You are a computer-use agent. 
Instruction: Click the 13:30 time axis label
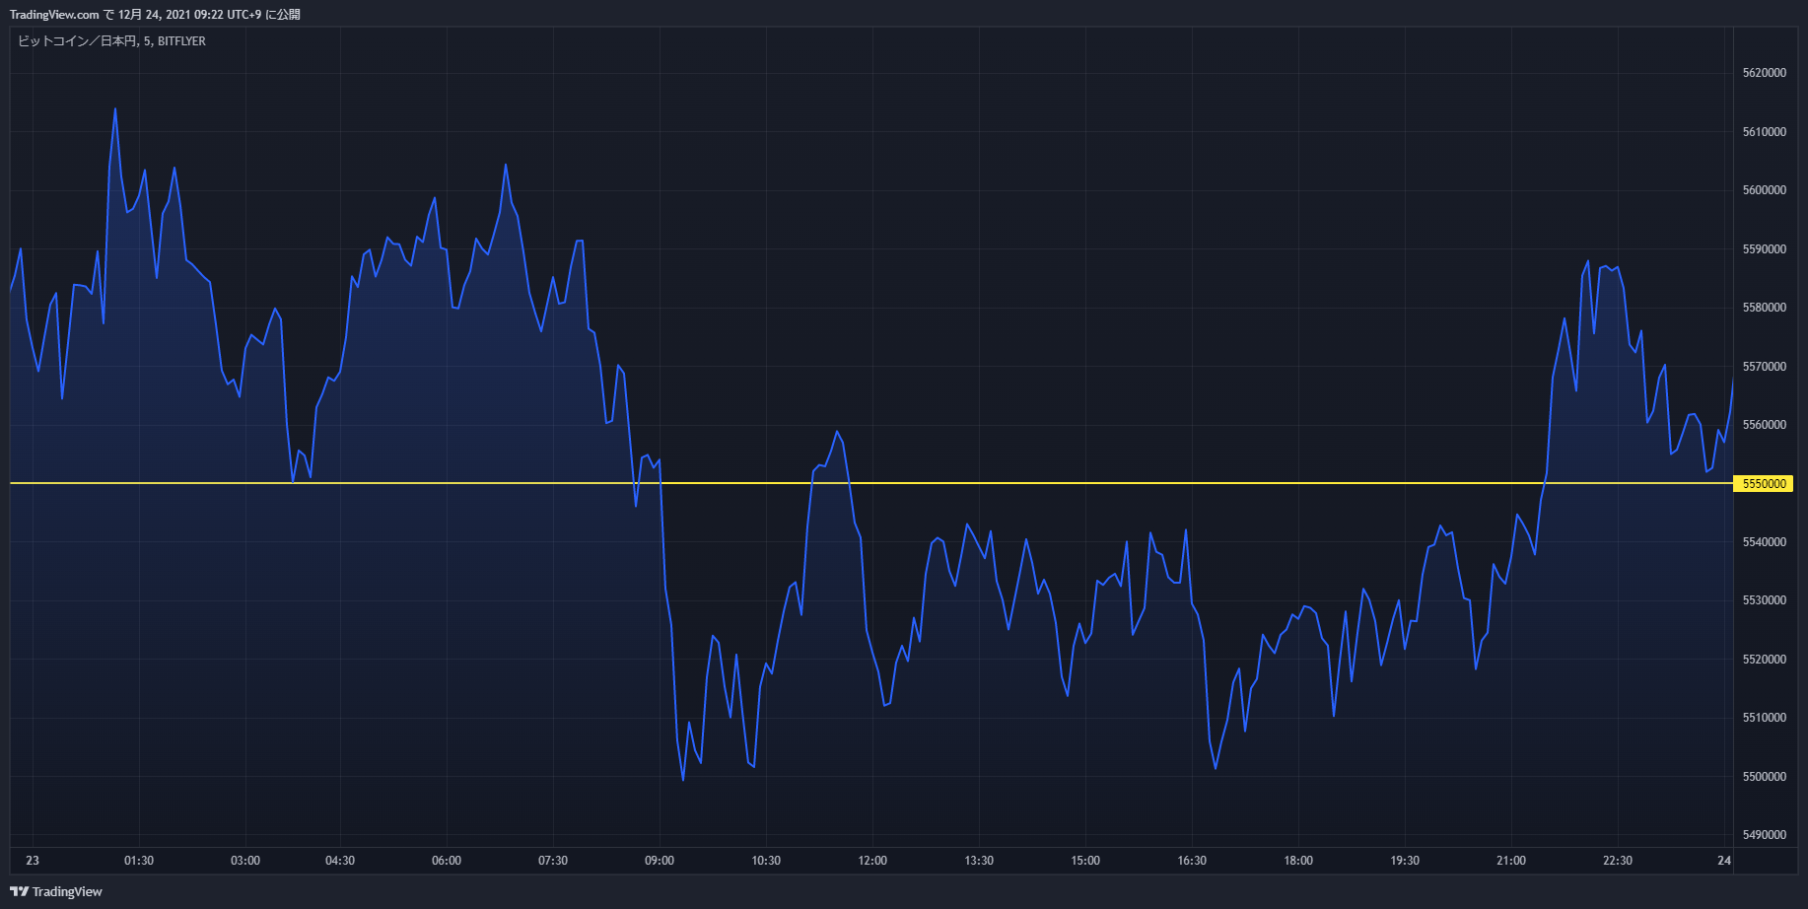(979, 861)
